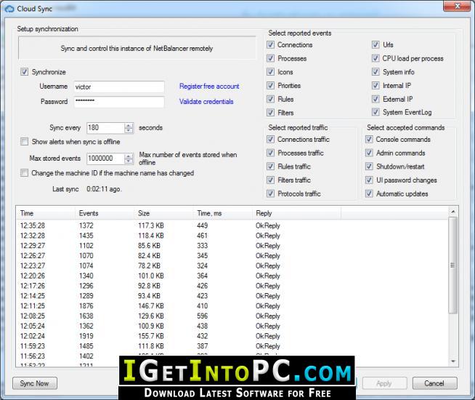This screenshot has width=475, height=400.
Task: Uncheck Internal IP option
Action: pos(375,86)
